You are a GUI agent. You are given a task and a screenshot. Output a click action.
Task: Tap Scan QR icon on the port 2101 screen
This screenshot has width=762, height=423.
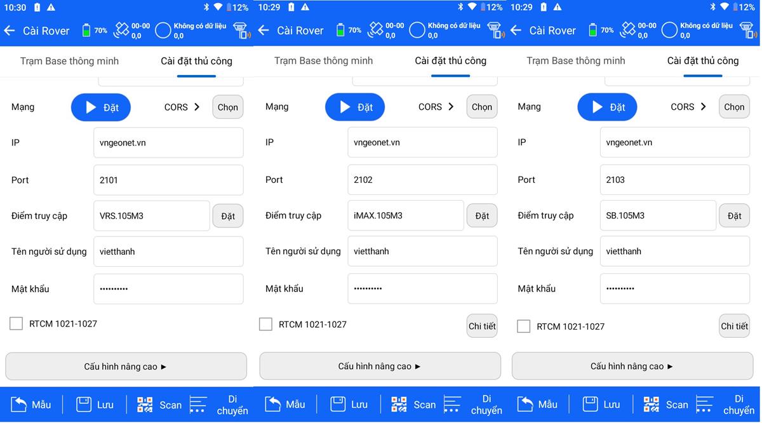pos(145,405)
